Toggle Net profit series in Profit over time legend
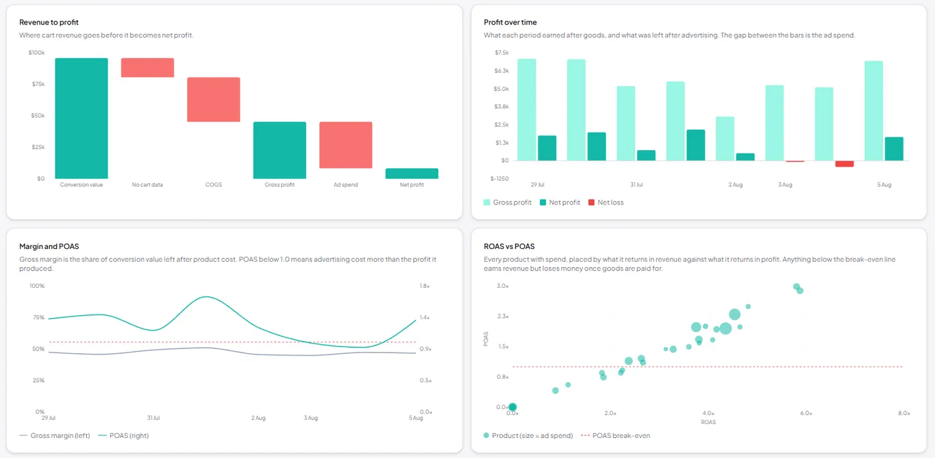935x458 pixels. tap(560, 202)
